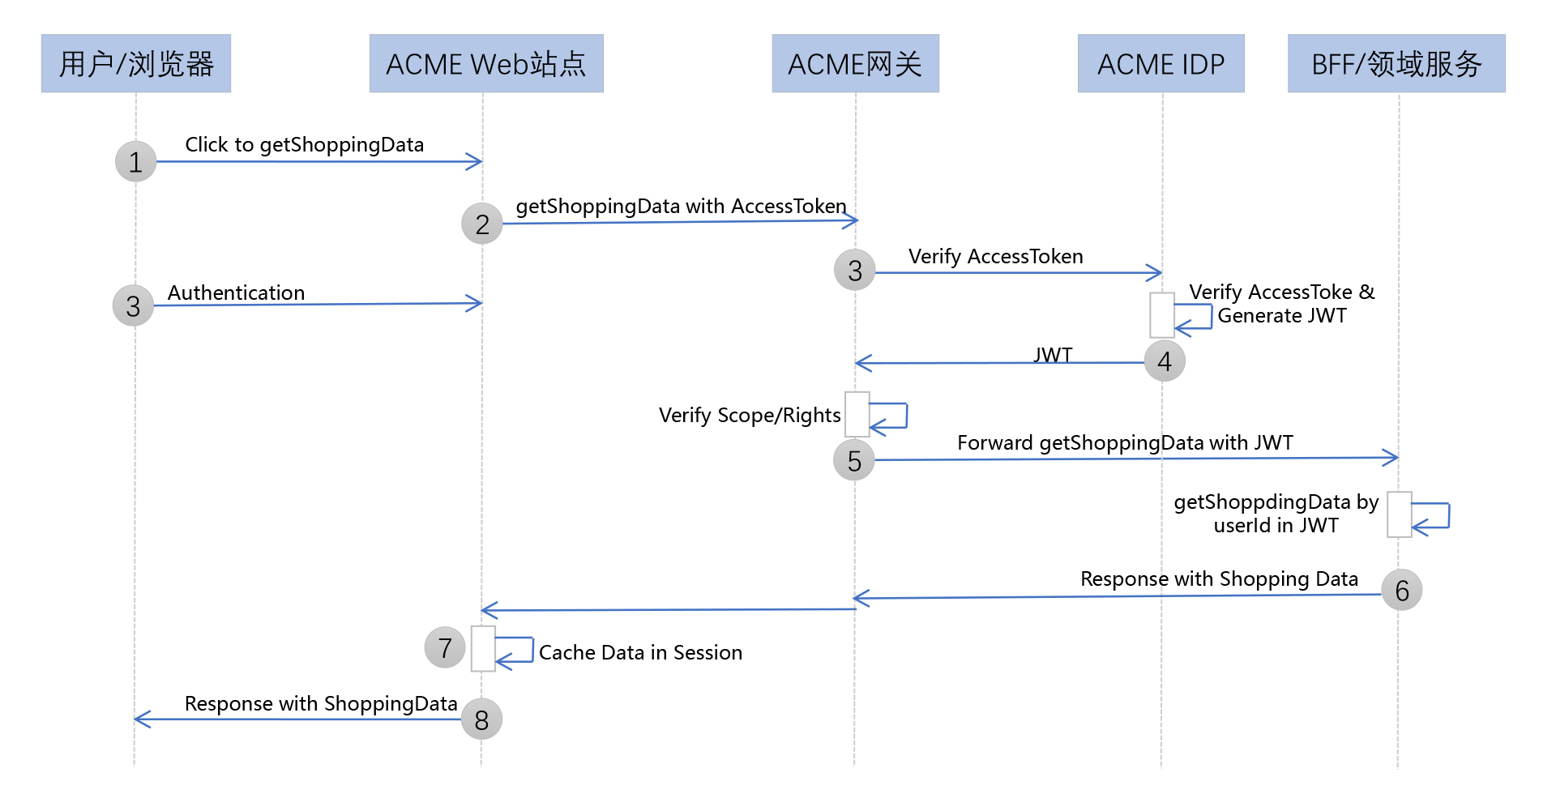The width and height of the screenshot is (1556, 794).
Task: Select the 用户/浏览器 participant box
Action: [136, 63]
